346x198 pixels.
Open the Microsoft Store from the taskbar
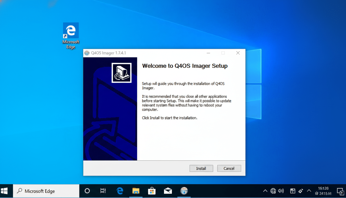pos(152,191)
